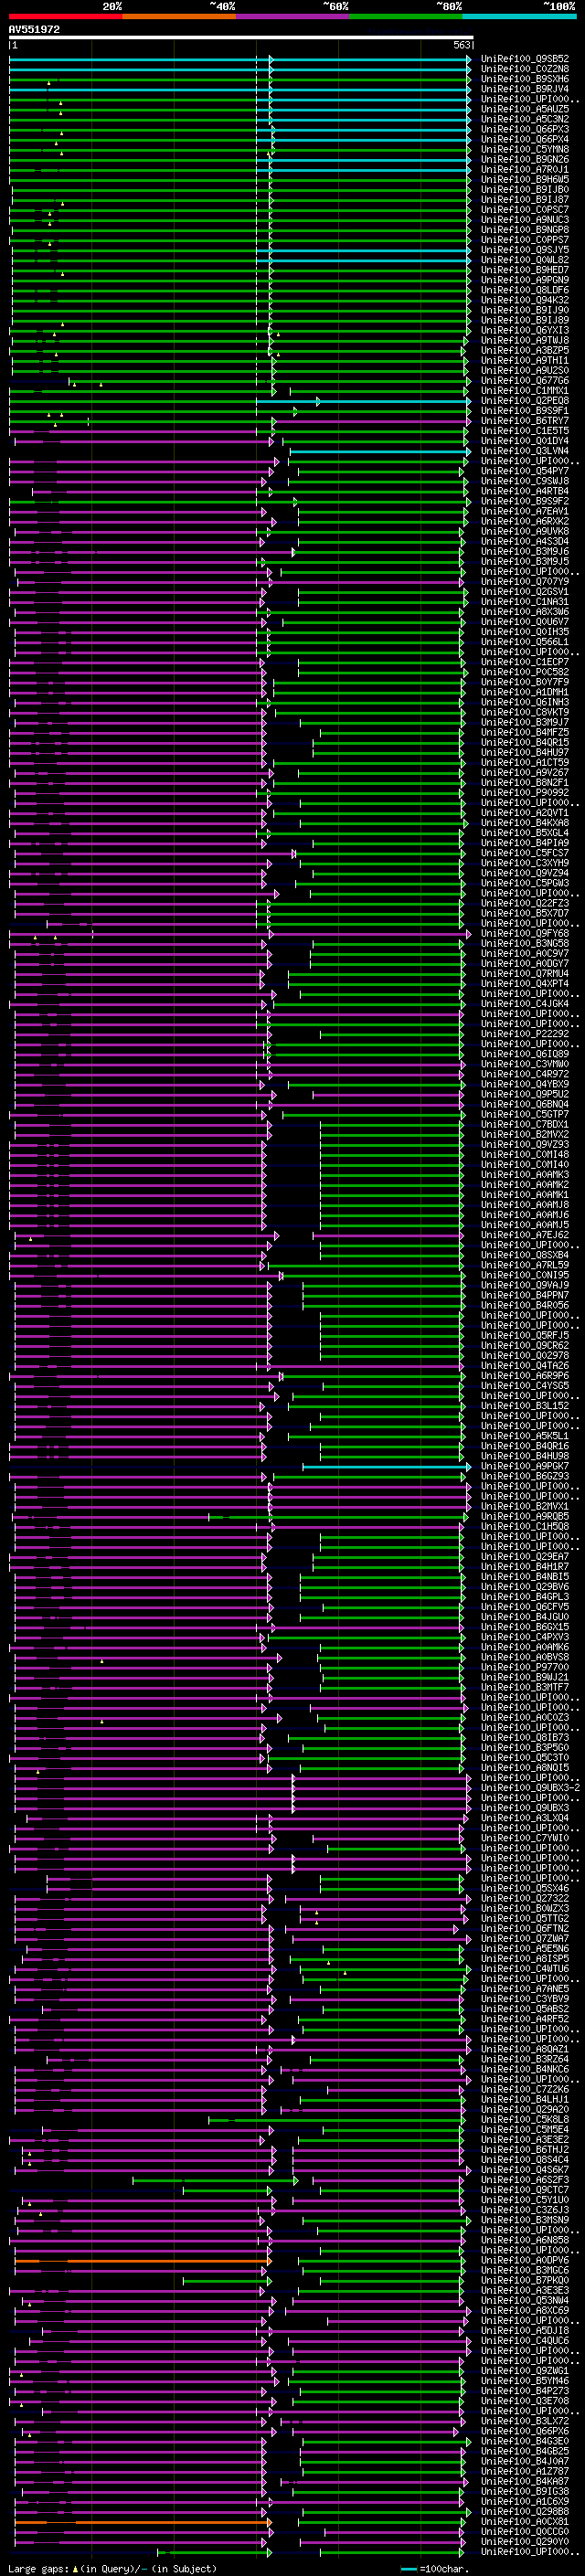Select hit name UniRef100_C5FCS7
Image resolution: width=585 pixels, height=2576 pixels.
(525, 853)
